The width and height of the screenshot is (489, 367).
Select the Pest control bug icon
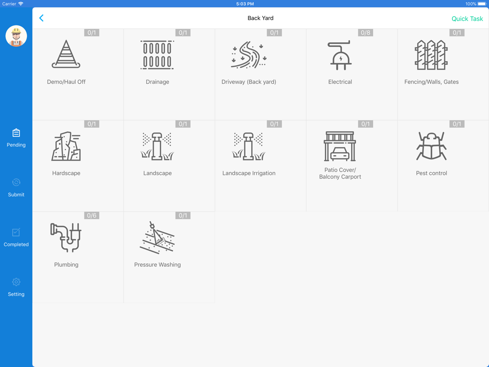pos(431,146)
